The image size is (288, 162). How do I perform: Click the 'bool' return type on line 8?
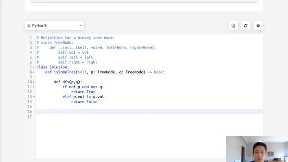(x=158, y=72)
